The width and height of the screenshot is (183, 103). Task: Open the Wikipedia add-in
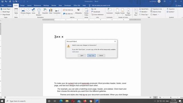click(x=78, y=11)
